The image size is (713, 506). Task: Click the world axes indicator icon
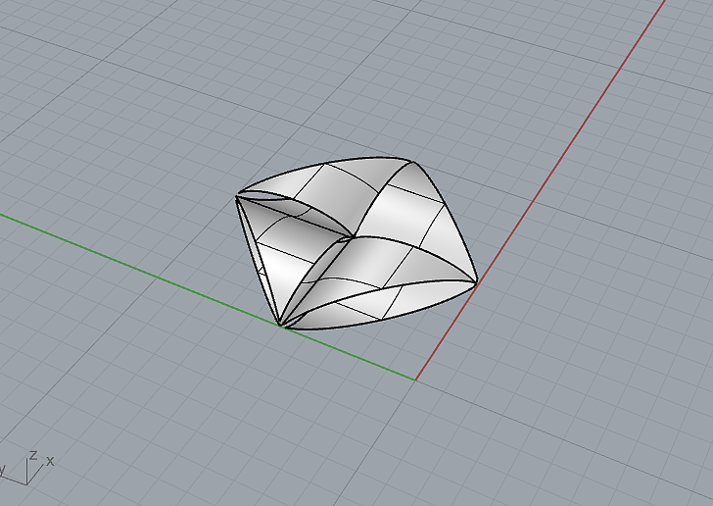coord(26,468)
